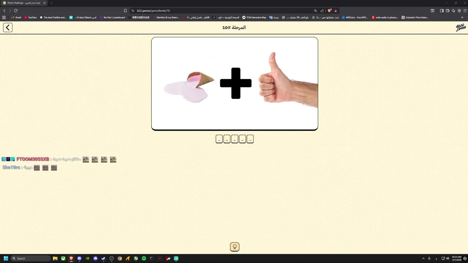Viewport: 468px width, 263px height.
Task: Open the YouTube bookmark
Action: click(30, 18)
